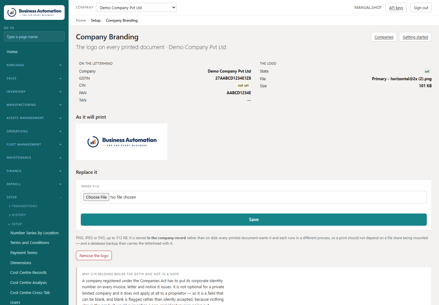439x305 pixels.
Task: Expand the Transactions submenu
Action: pyautogui.click(x=23, y=206)
